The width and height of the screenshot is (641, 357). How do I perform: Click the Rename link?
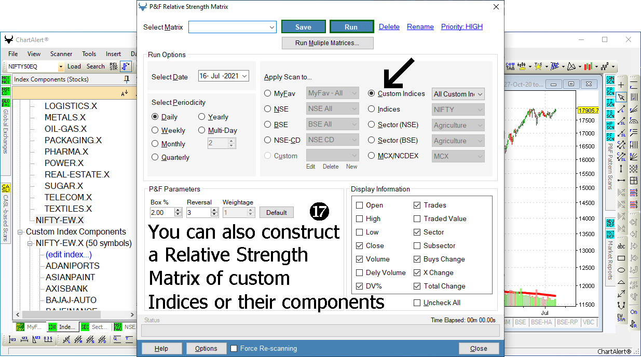click(420, 27)
